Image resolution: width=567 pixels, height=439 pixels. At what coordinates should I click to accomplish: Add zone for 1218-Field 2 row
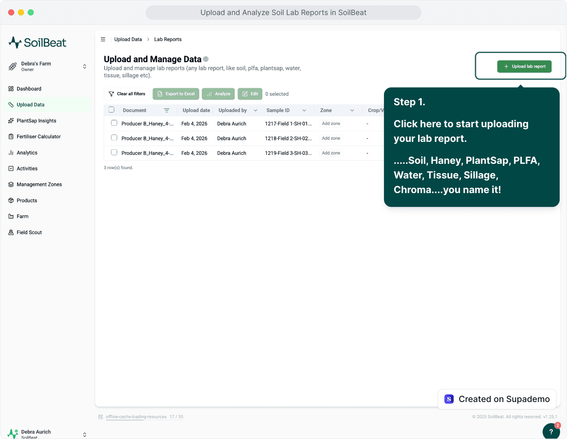[x=331, y=138]
